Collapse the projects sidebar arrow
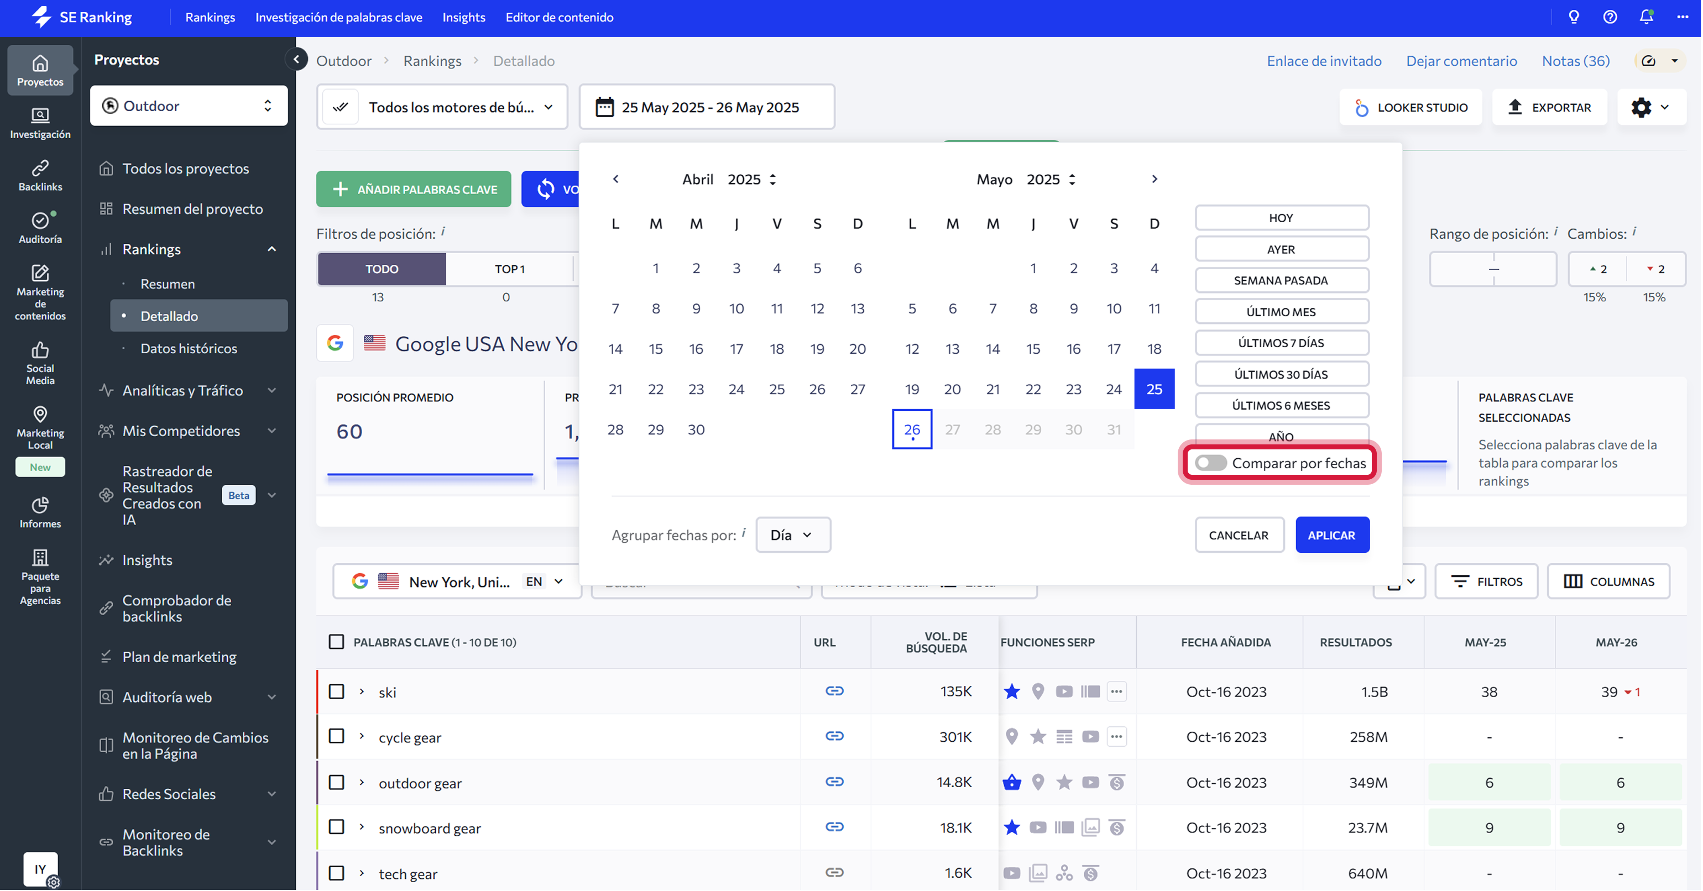 coord(296,60)
